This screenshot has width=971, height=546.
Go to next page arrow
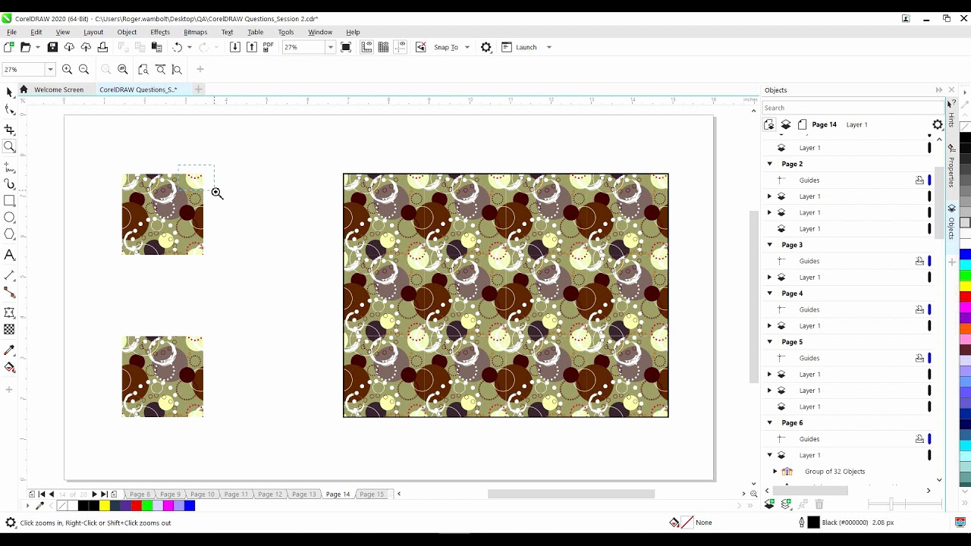tap(94, 494)
